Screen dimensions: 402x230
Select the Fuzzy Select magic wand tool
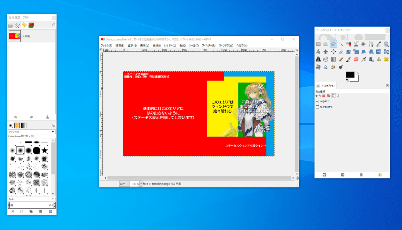coord(341,44)
